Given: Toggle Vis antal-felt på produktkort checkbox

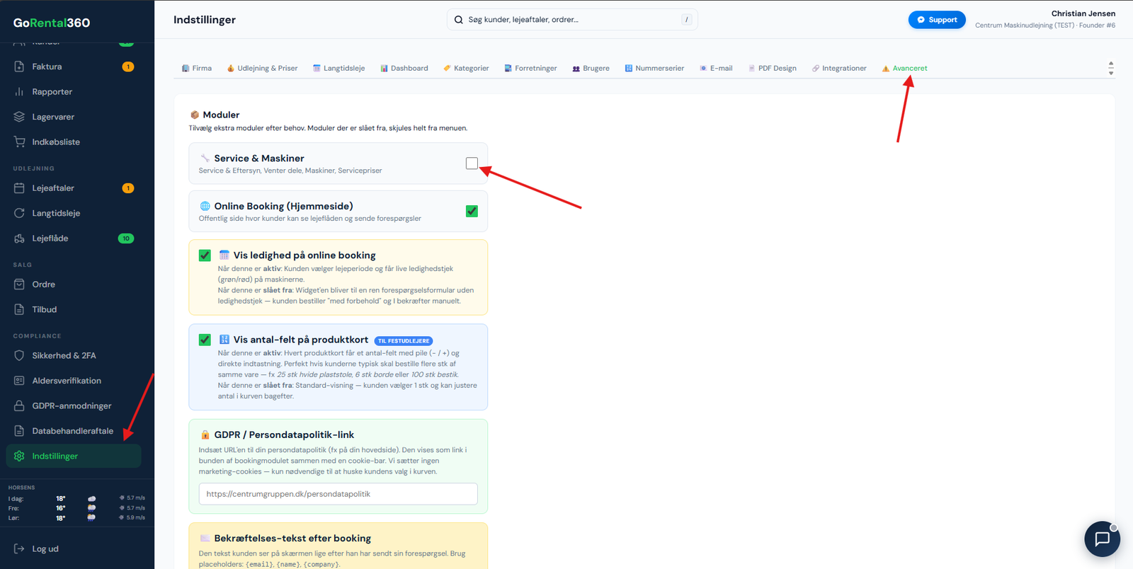Looking at the screenshot, I should (205, 340).
